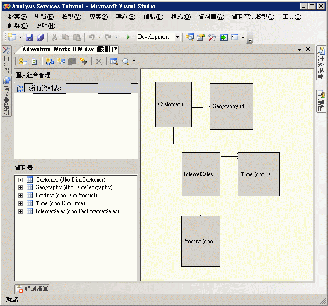Open the 建置(B) menu
The height and width of the screenshot is (306, 328).
pos(126,17)
